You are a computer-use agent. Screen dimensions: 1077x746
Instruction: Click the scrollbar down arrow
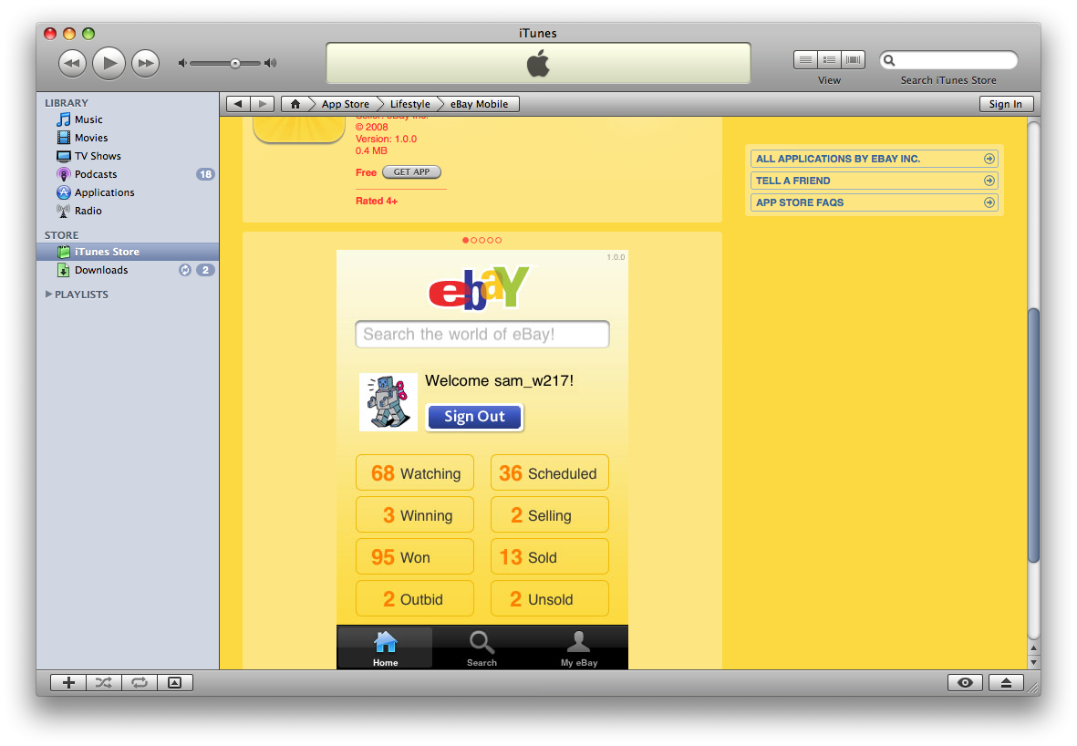[x=1033, y=663]
